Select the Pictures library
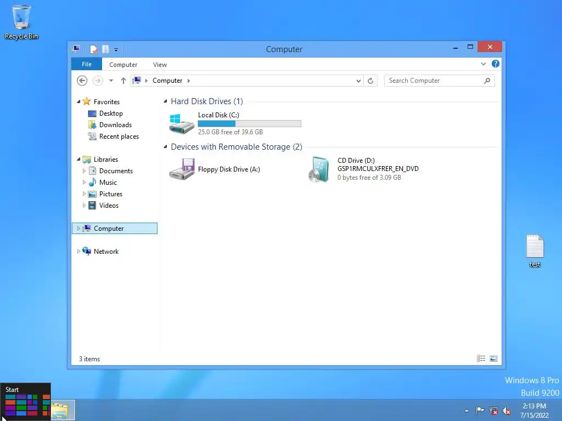This screenshot has height=421, width=562. [x=110, y=194]
